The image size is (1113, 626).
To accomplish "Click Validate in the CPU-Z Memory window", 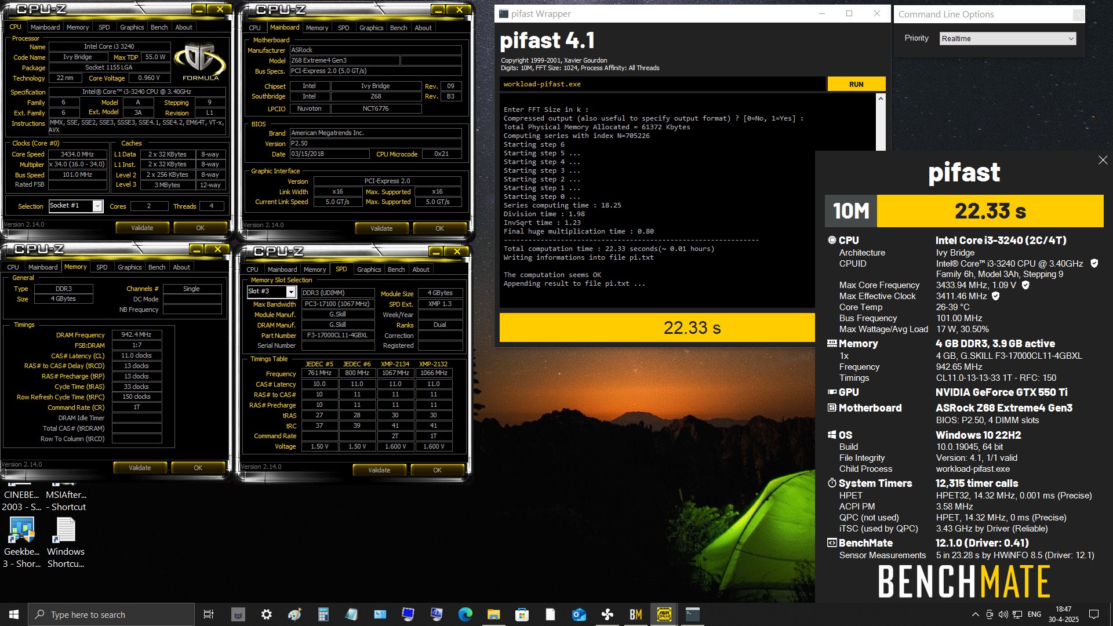I will pyautogui.click(x=140, y=468).
